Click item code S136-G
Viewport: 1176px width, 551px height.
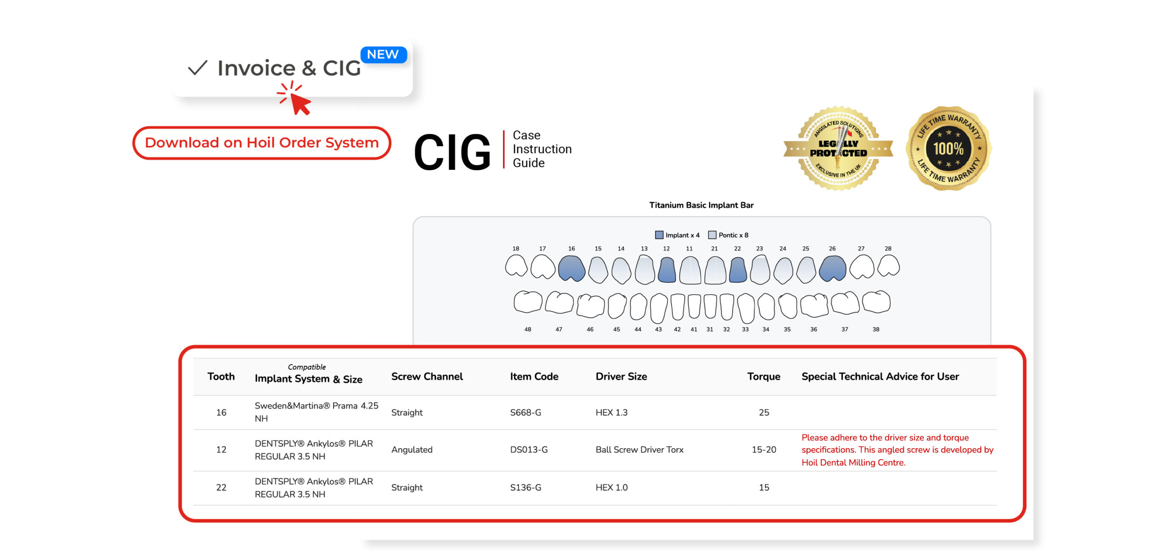[526, 488]
